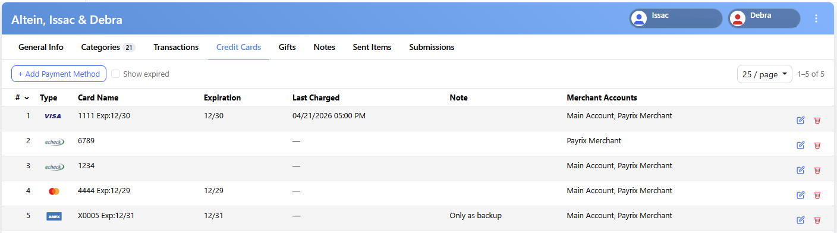Switch to the General Info tab

(41, 47)
